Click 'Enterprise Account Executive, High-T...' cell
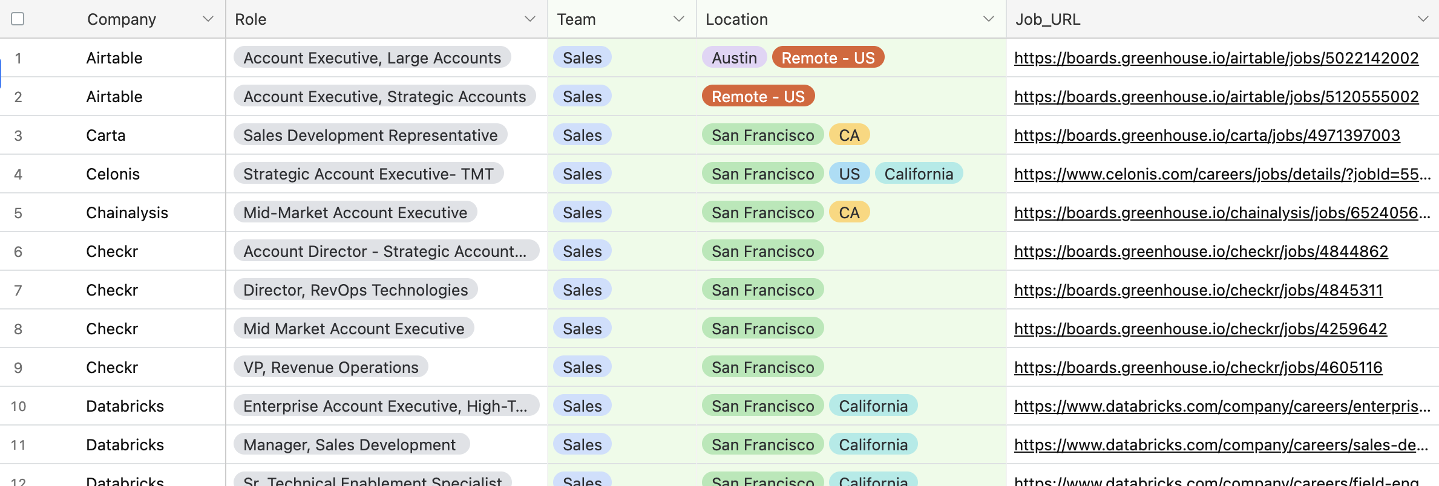 (x=387, y=406)
